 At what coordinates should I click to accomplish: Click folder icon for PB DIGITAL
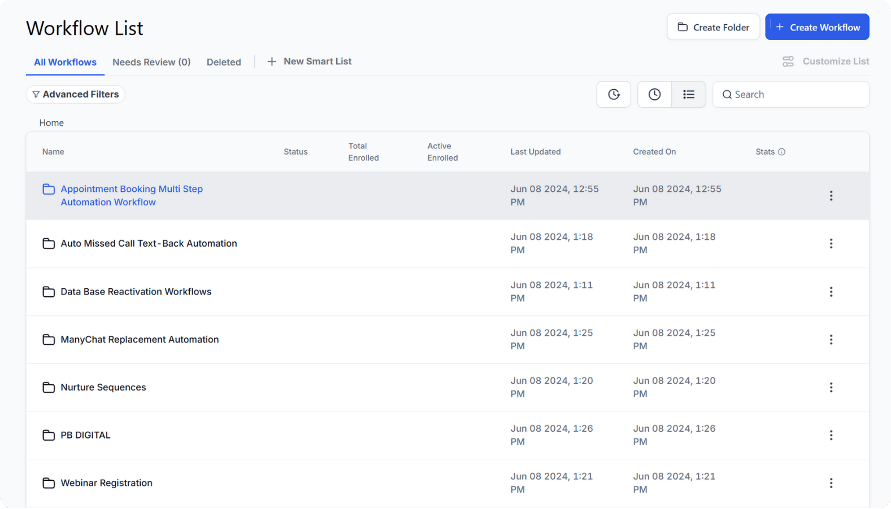(49, 435)
